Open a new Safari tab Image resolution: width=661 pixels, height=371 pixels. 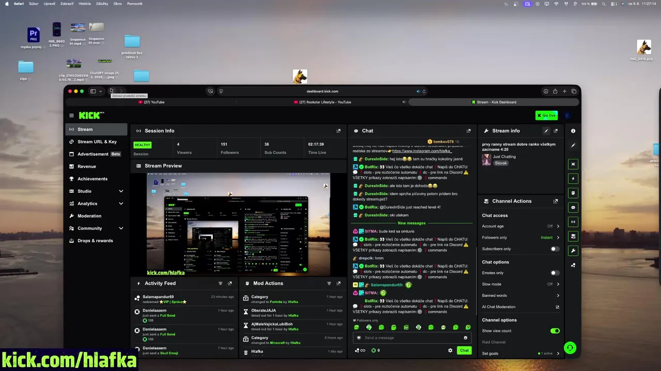(564, 91)
